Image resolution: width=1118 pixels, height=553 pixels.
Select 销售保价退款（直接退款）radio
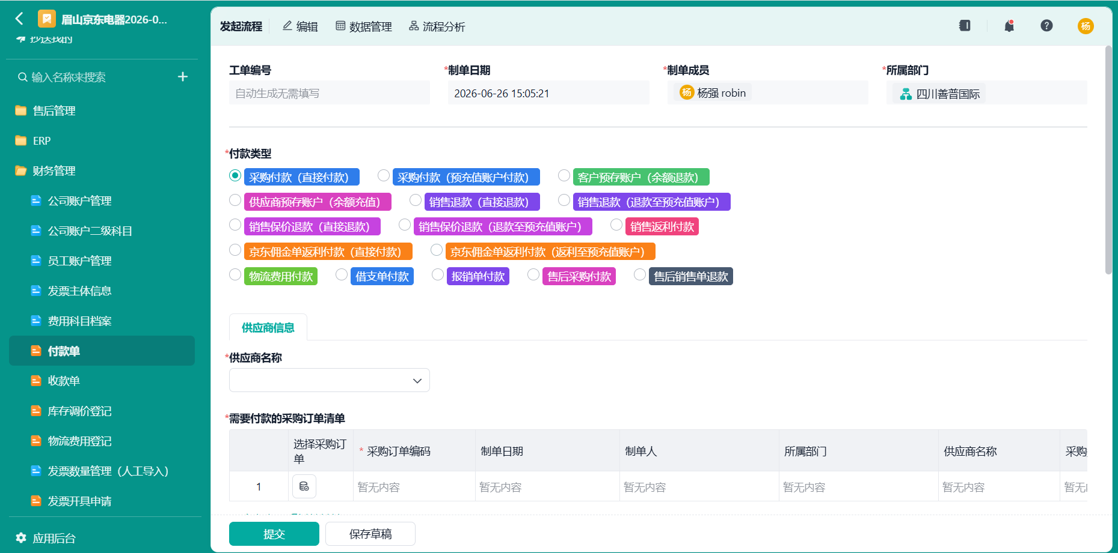pyautogui.click(x=235, y=225)
